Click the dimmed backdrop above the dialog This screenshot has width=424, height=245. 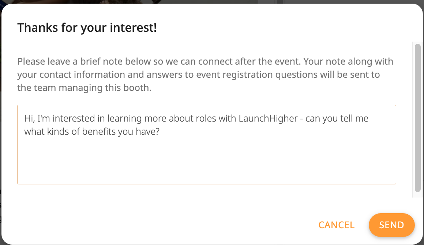212,1
